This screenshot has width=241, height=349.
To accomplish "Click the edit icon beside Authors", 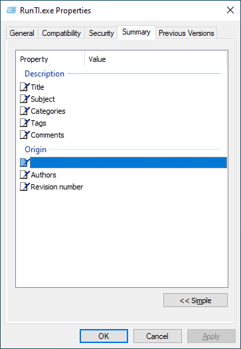I will pos(25,175).
